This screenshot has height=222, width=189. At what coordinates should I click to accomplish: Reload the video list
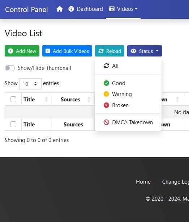pos(109,51)
